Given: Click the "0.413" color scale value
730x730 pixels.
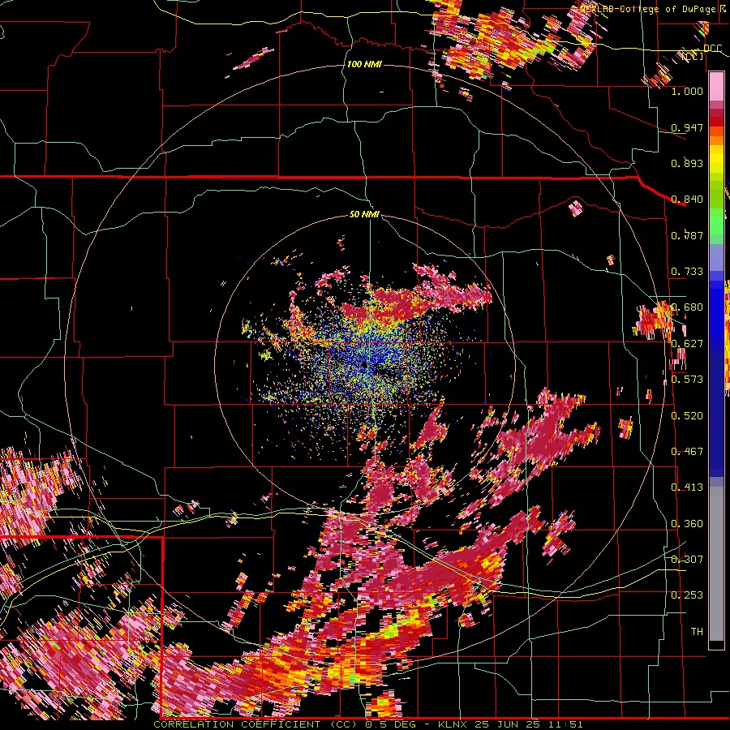Looking at the screenshot, I should (x=687, y=487).
